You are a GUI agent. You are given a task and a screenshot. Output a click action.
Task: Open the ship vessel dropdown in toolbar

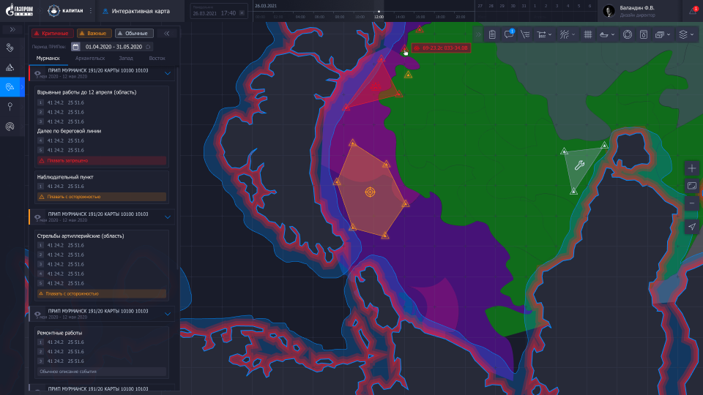coord(607,34)
